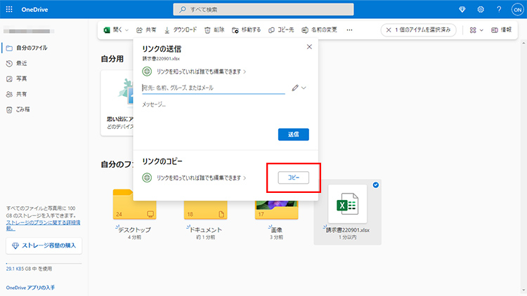
Task: Open settings gear in the top bar
Action: [481, 10]
